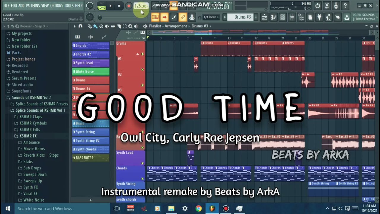Open the Mixer view icon

[292, 17]
